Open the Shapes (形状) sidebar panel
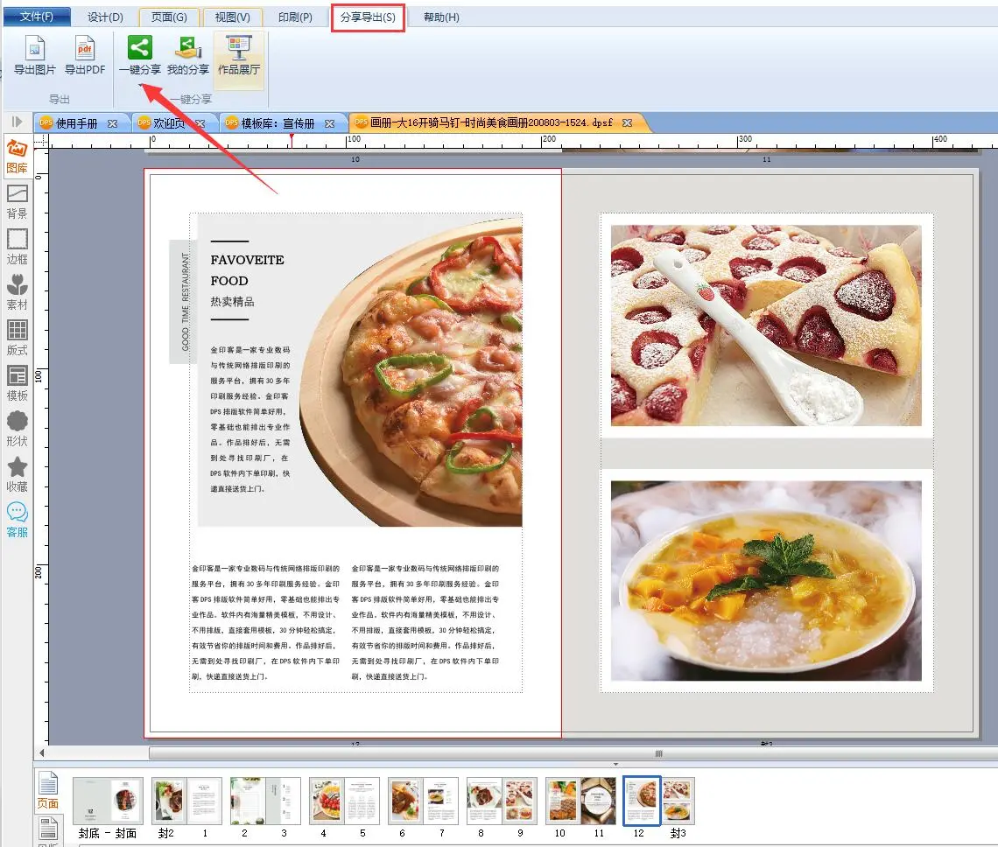Screen dimensions: 998x847 [17, 429]
